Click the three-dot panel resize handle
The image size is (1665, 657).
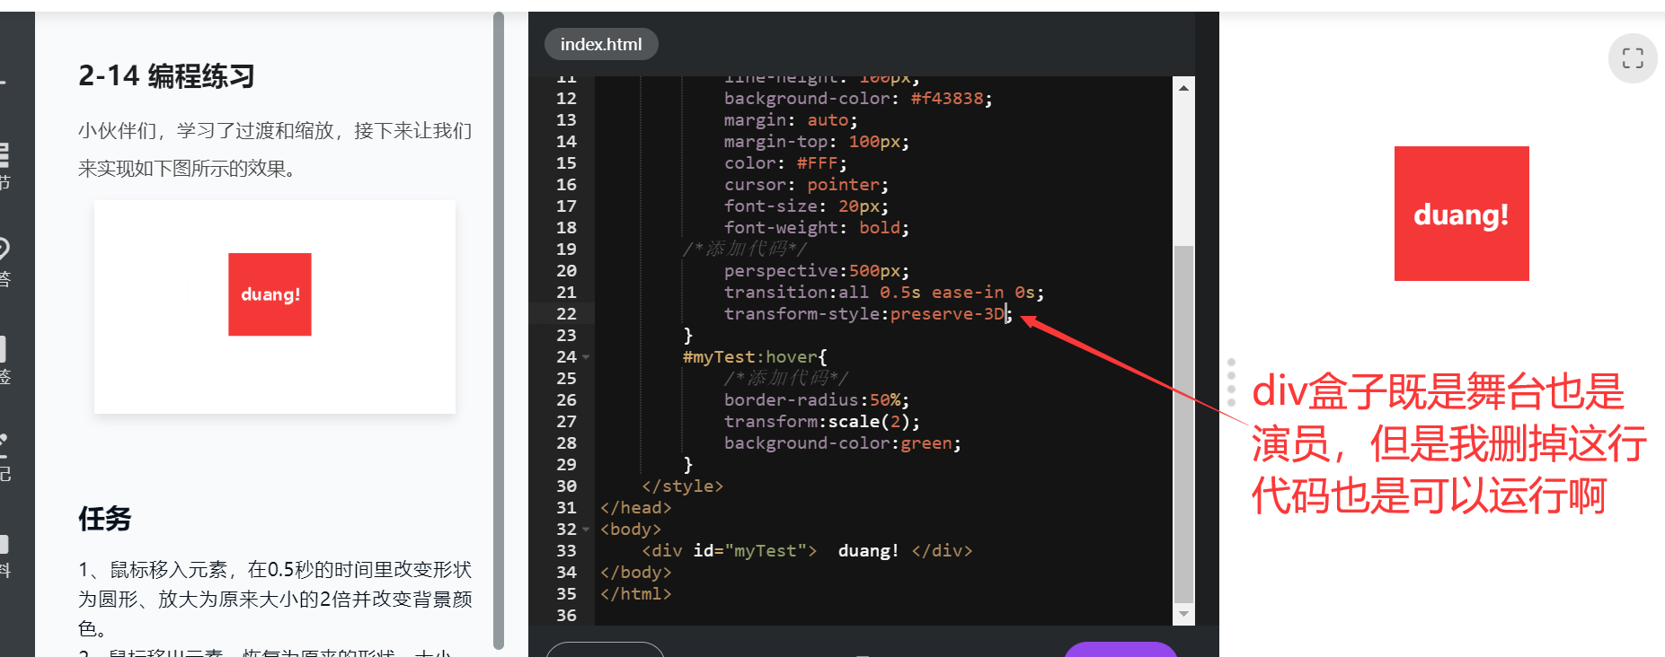[x=1231, y=382]
